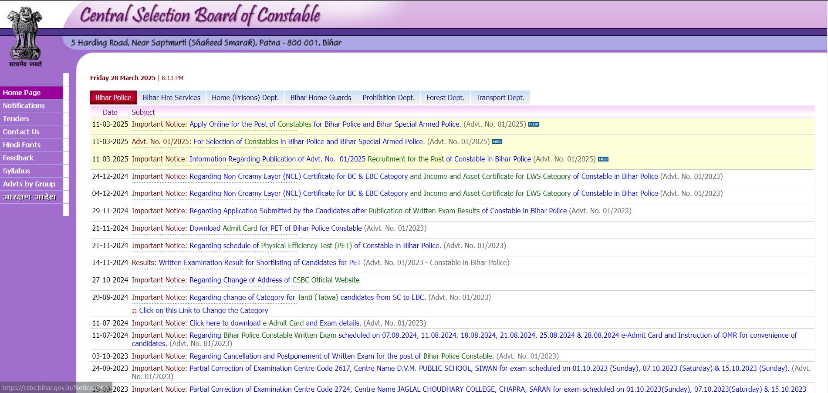This screenshot has height=393, width=828.
Task: Switch to Home (Prisons) Dept. tab
Action: tap(245, 97)
